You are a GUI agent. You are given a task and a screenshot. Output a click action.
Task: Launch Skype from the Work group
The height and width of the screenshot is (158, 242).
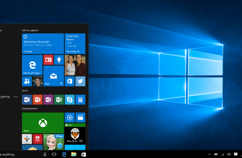(x=70, y=99)
